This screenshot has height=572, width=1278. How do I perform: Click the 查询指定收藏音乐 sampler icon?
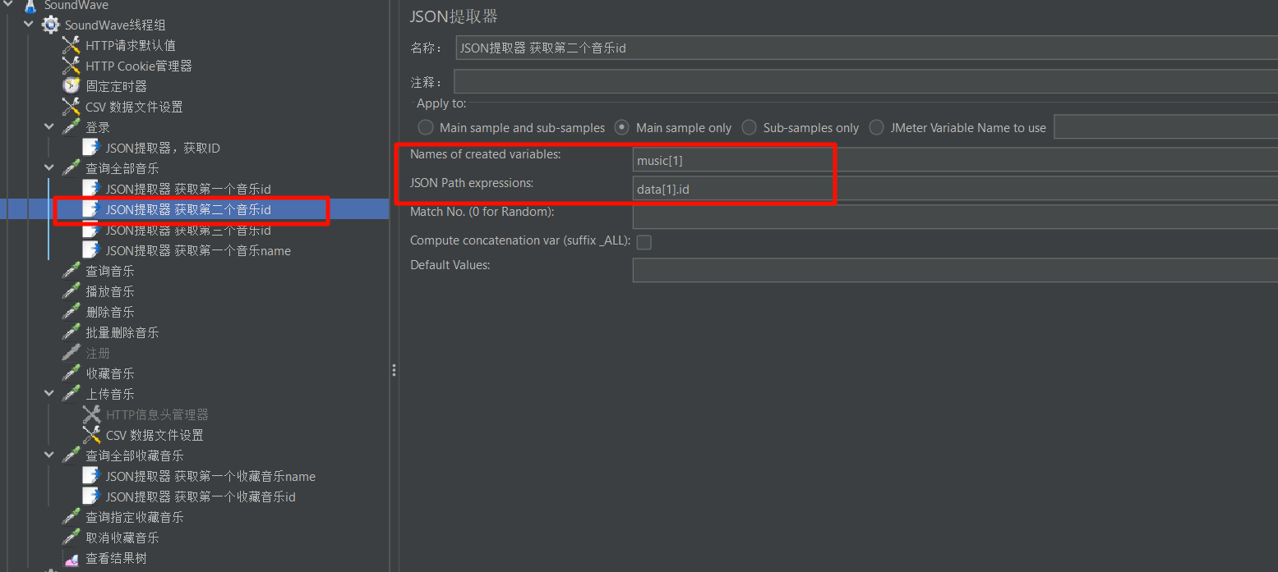coord(72,517)
